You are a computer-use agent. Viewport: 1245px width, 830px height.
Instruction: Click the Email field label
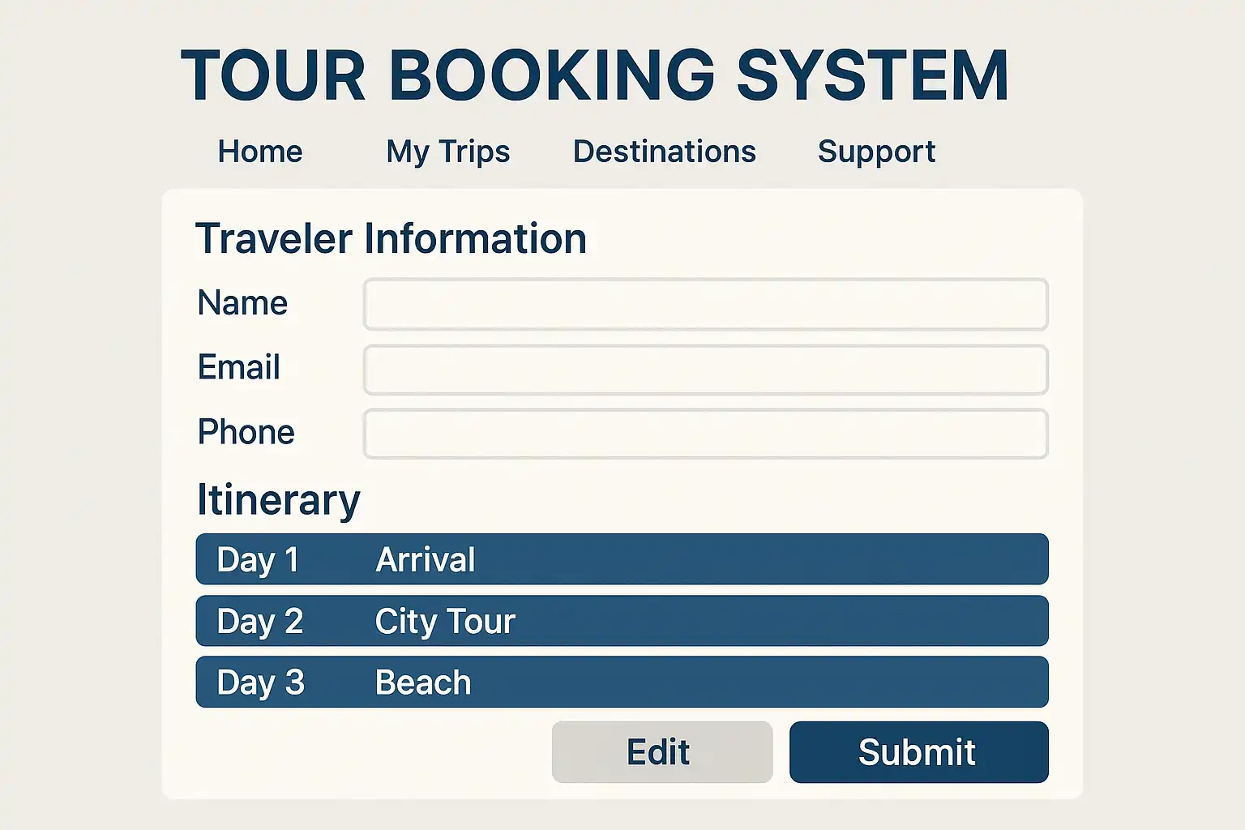pyautogui.click(x=239, y=367)
